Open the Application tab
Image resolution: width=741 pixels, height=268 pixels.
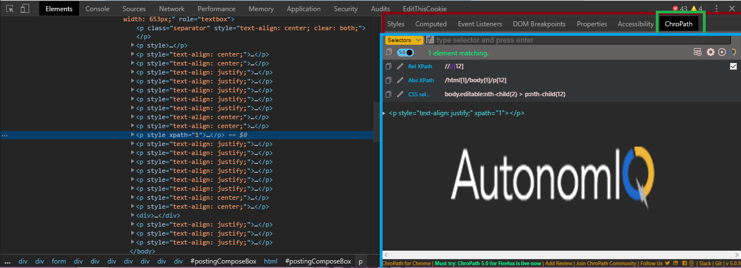coord(303,8)
